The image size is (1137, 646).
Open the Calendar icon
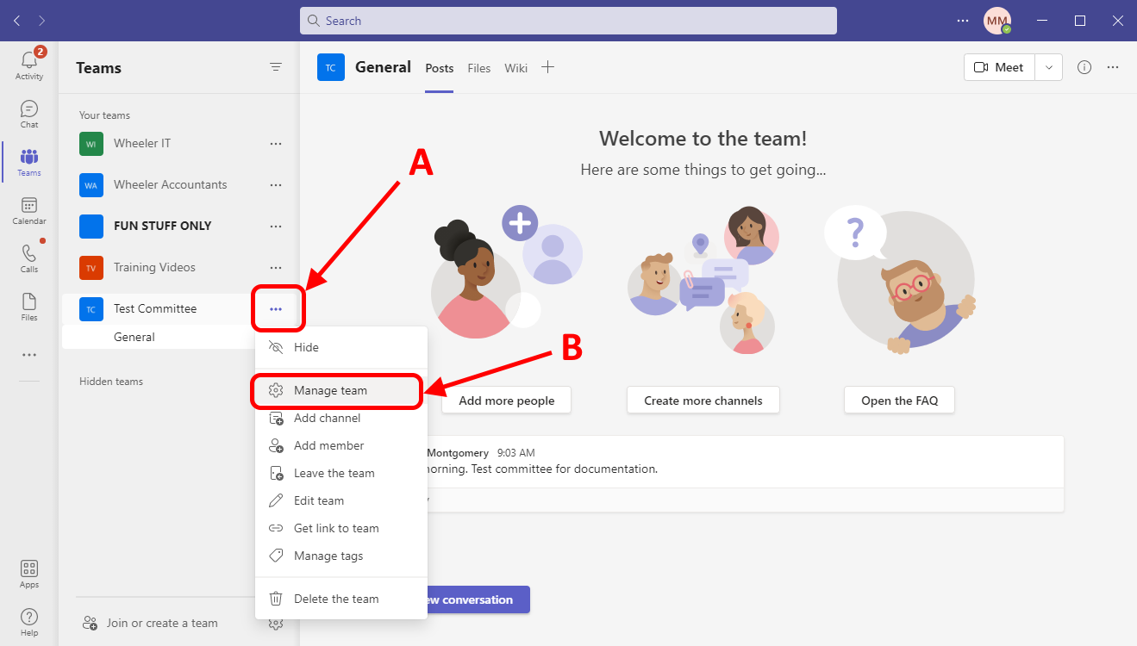29,210
